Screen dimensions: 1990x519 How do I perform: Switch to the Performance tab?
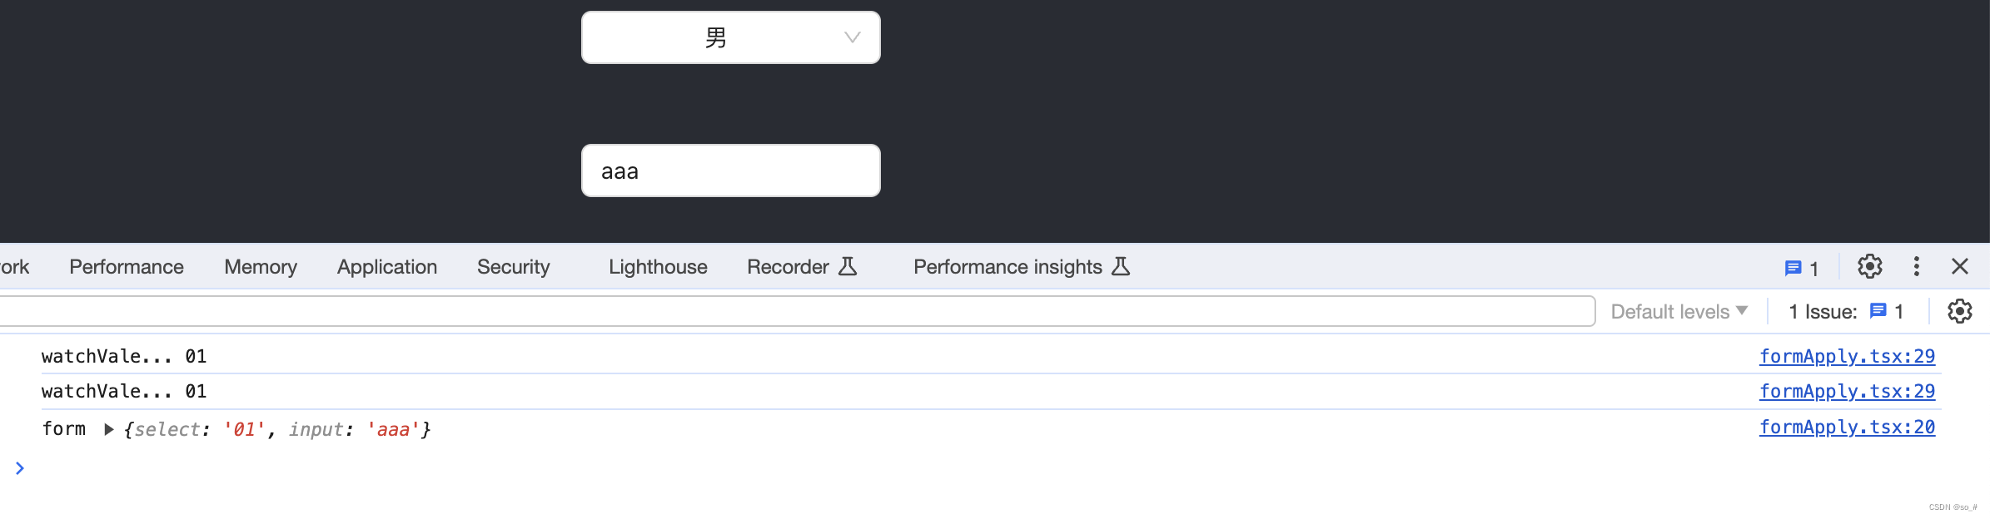click(x=127, y=266)
